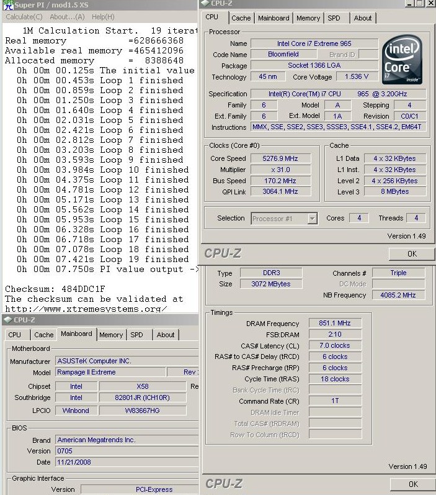Click the memory Type value DDR3
Screen dimensions: 436x495
point(271,273)
